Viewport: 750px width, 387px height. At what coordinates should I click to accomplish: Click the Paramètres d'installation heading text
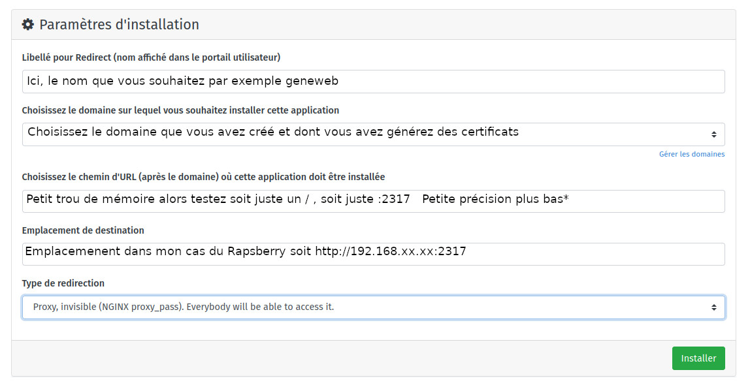click(x=119, y=25)
